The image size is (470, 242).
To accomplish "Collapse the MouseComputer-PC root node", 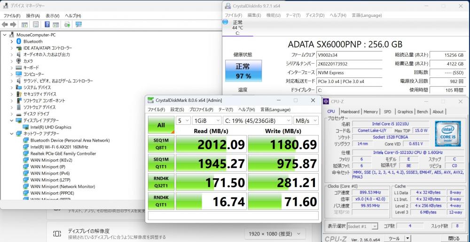I will 5,35.
